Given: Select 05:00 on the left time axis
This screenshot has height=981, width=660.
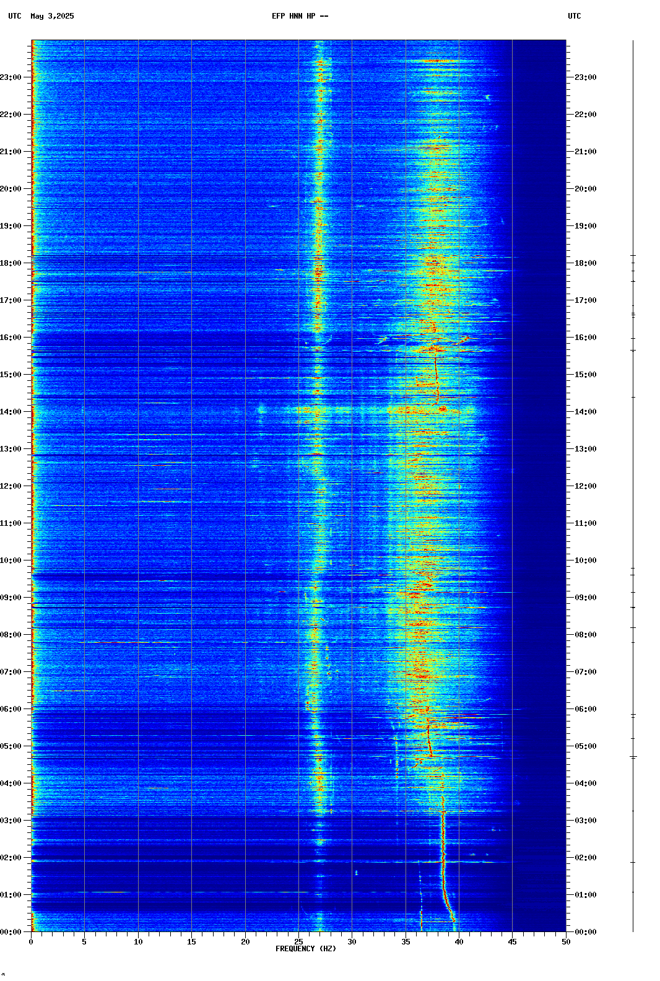Looking at the screenshot, I should (x=11, y=746).
